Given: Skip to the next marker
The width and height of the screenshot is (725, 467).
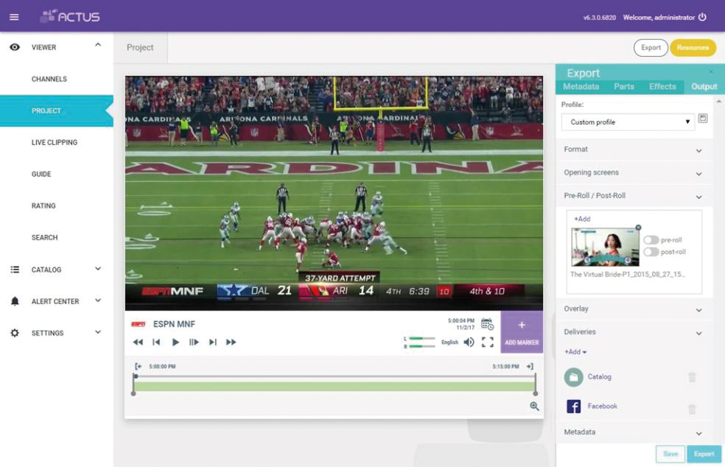Looking at the screenshot, I should 213,343.
